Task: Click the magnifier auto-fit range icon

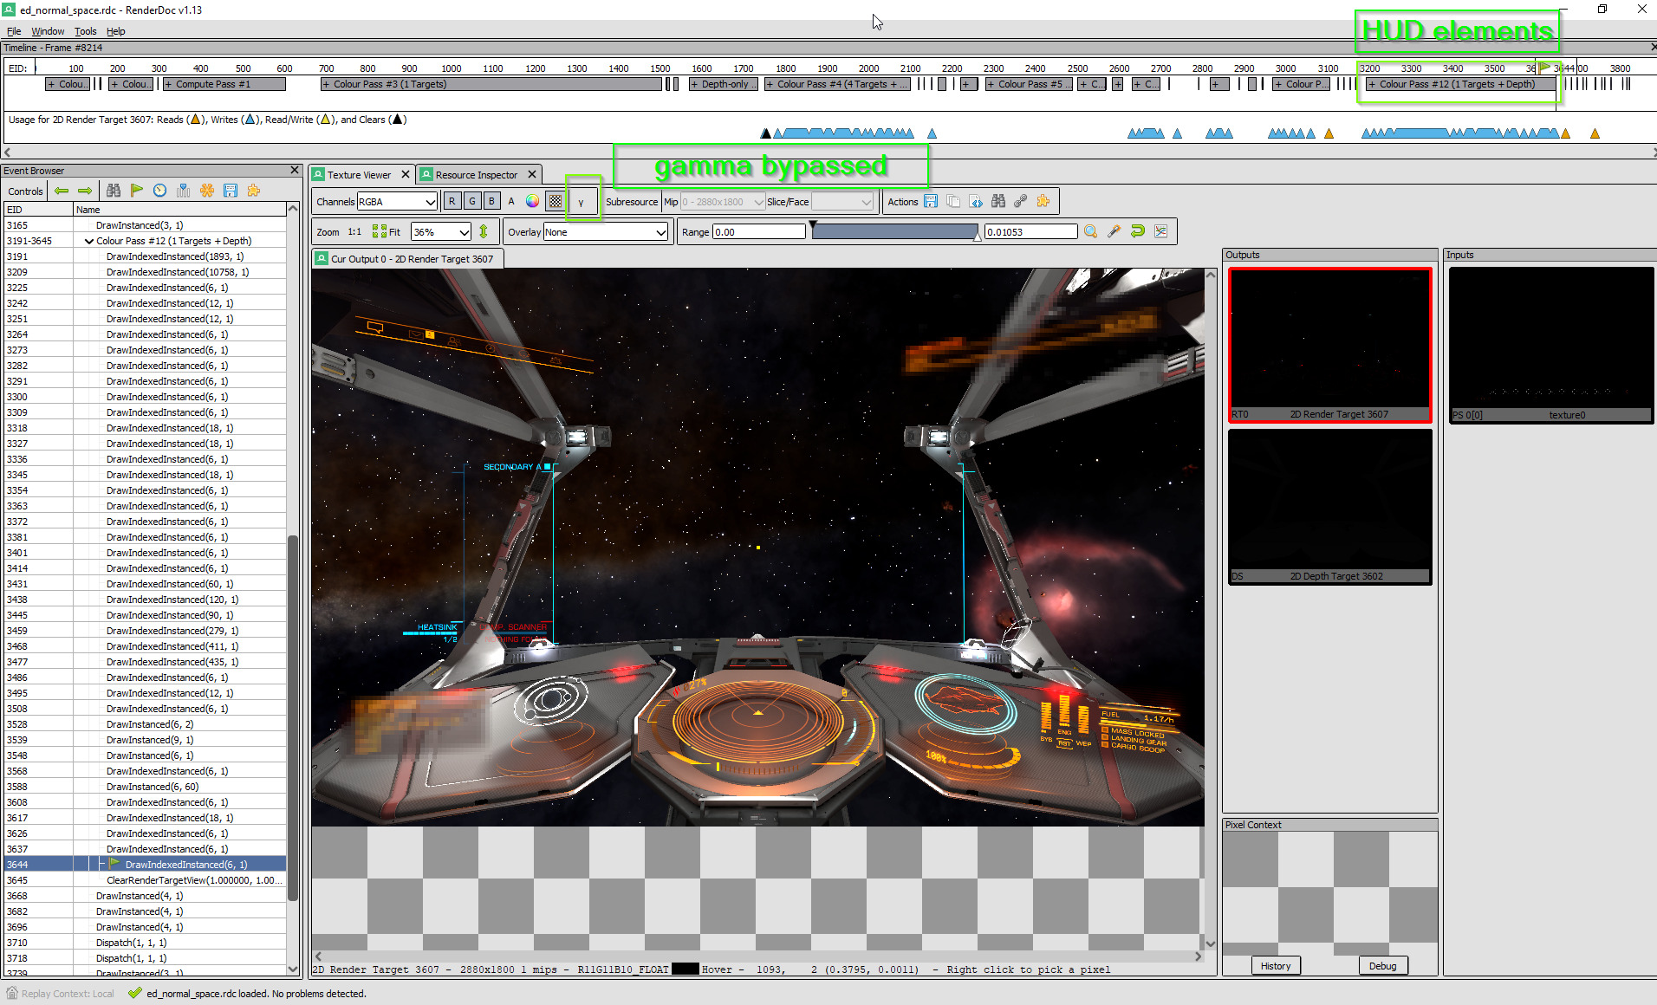Action: coord(1091,231)
